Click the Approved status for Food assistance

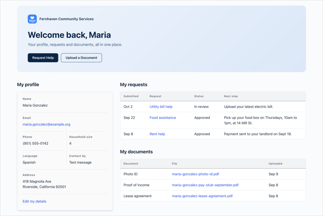202,118
